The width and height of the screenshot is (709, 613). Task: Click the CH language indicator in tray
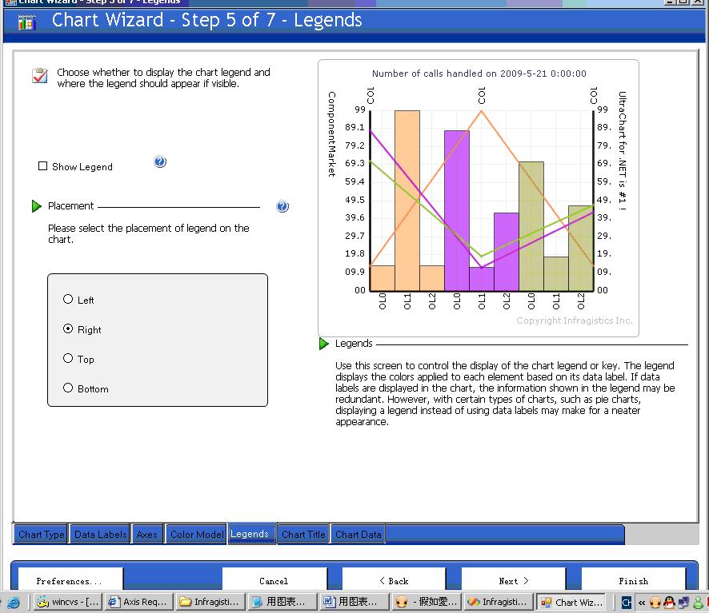tap(627, 602)
